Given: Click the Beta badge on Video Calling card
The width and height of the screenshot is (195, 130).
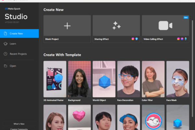Looking at the screenshot, I should [x=186, y=18].
